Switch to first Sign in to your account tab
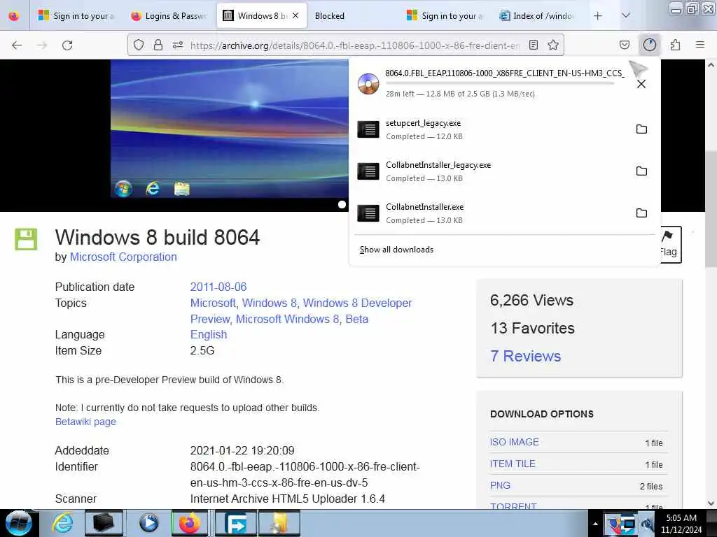The image size is (717, 537). click(x=76, y=16)
